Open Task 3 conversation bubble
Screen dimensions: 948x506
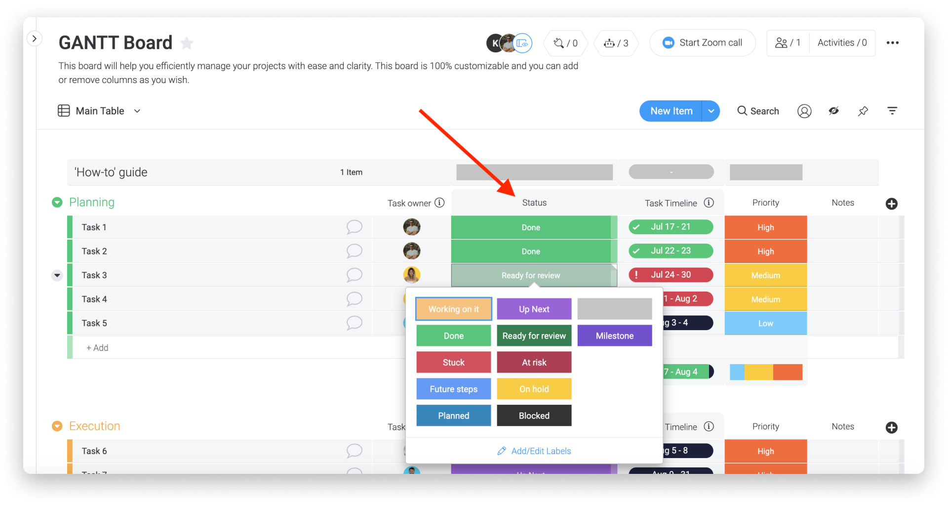(354, 275)
